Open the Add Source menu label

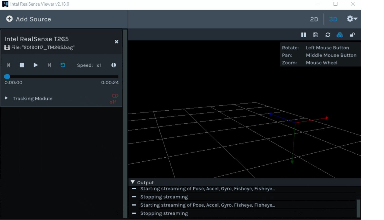33,19
